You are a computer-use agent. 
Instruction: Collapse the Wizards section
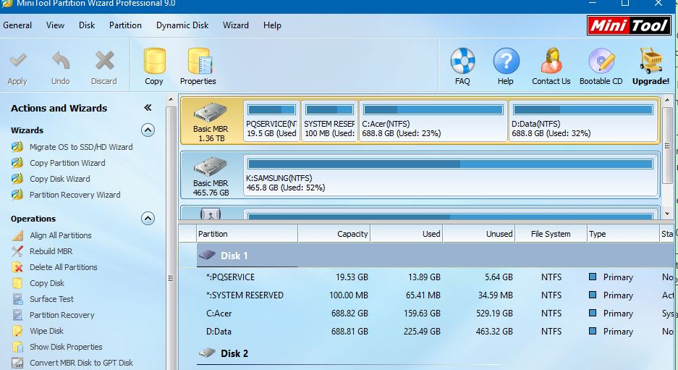(x=148, y=130)
